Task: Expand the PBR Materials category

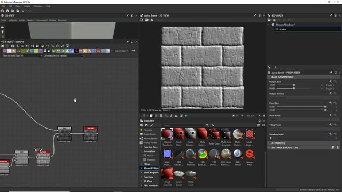Action: point(141,186)
